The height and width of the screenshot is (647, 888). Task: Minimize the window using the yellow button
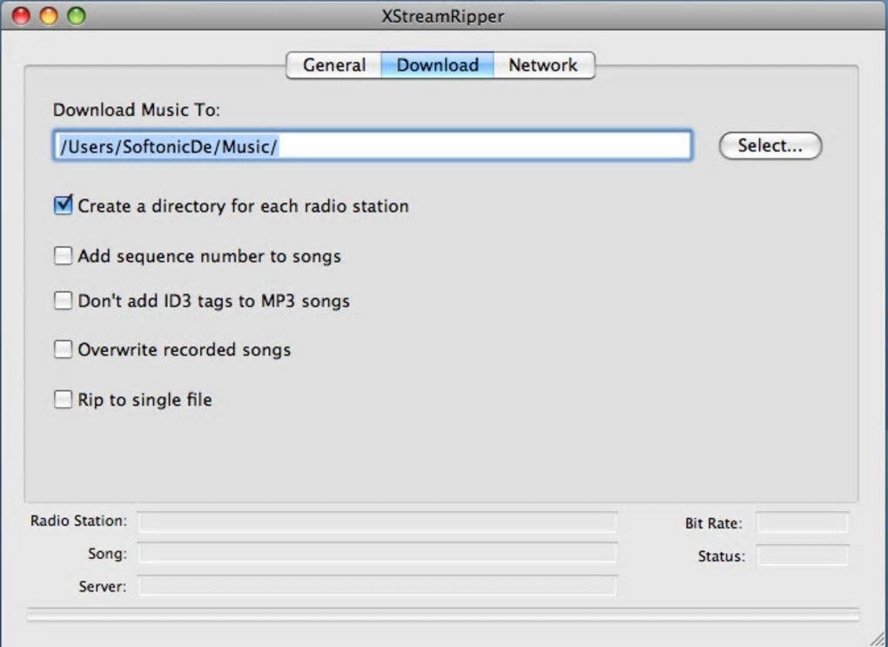click(49, 16)
